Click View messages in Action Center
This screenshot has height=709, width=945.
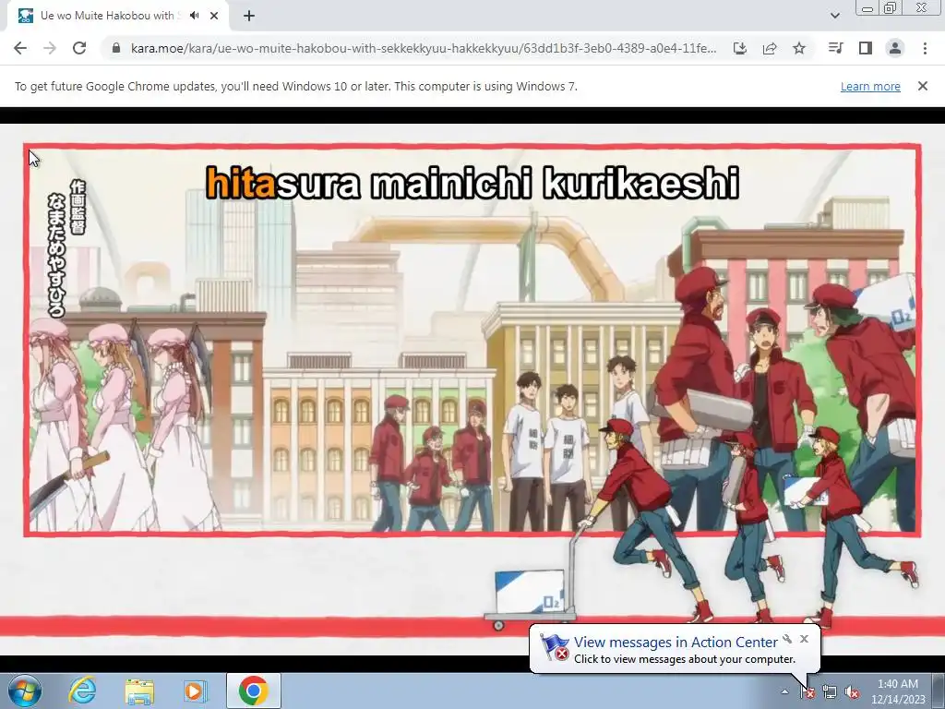(676, 643)
